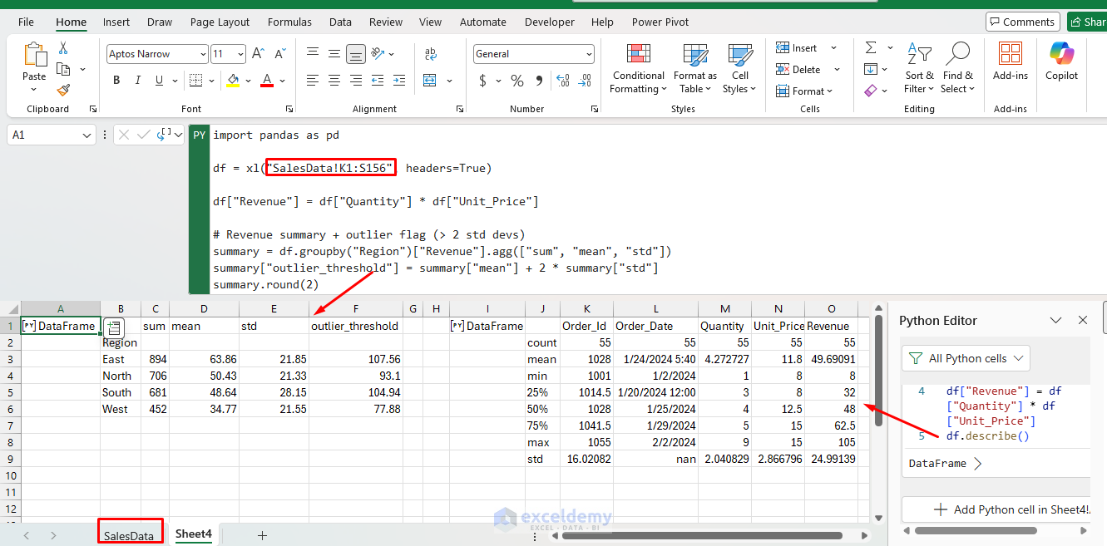Add a new sheet with plus button

[x=262, y=536]
